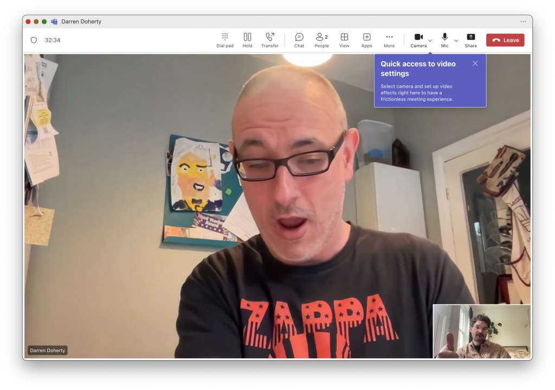
Task: Put the call on Hold
Action: 247,40
